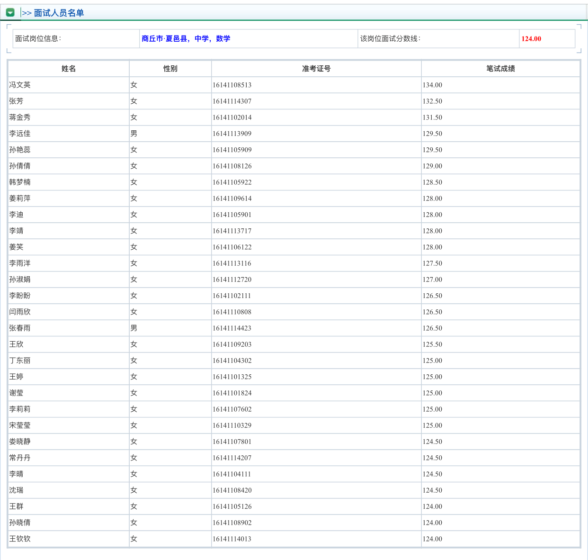Viewport: 588px width, 560px height.
Task: Select the name 娄晓静
Action: tap(20, 442)
